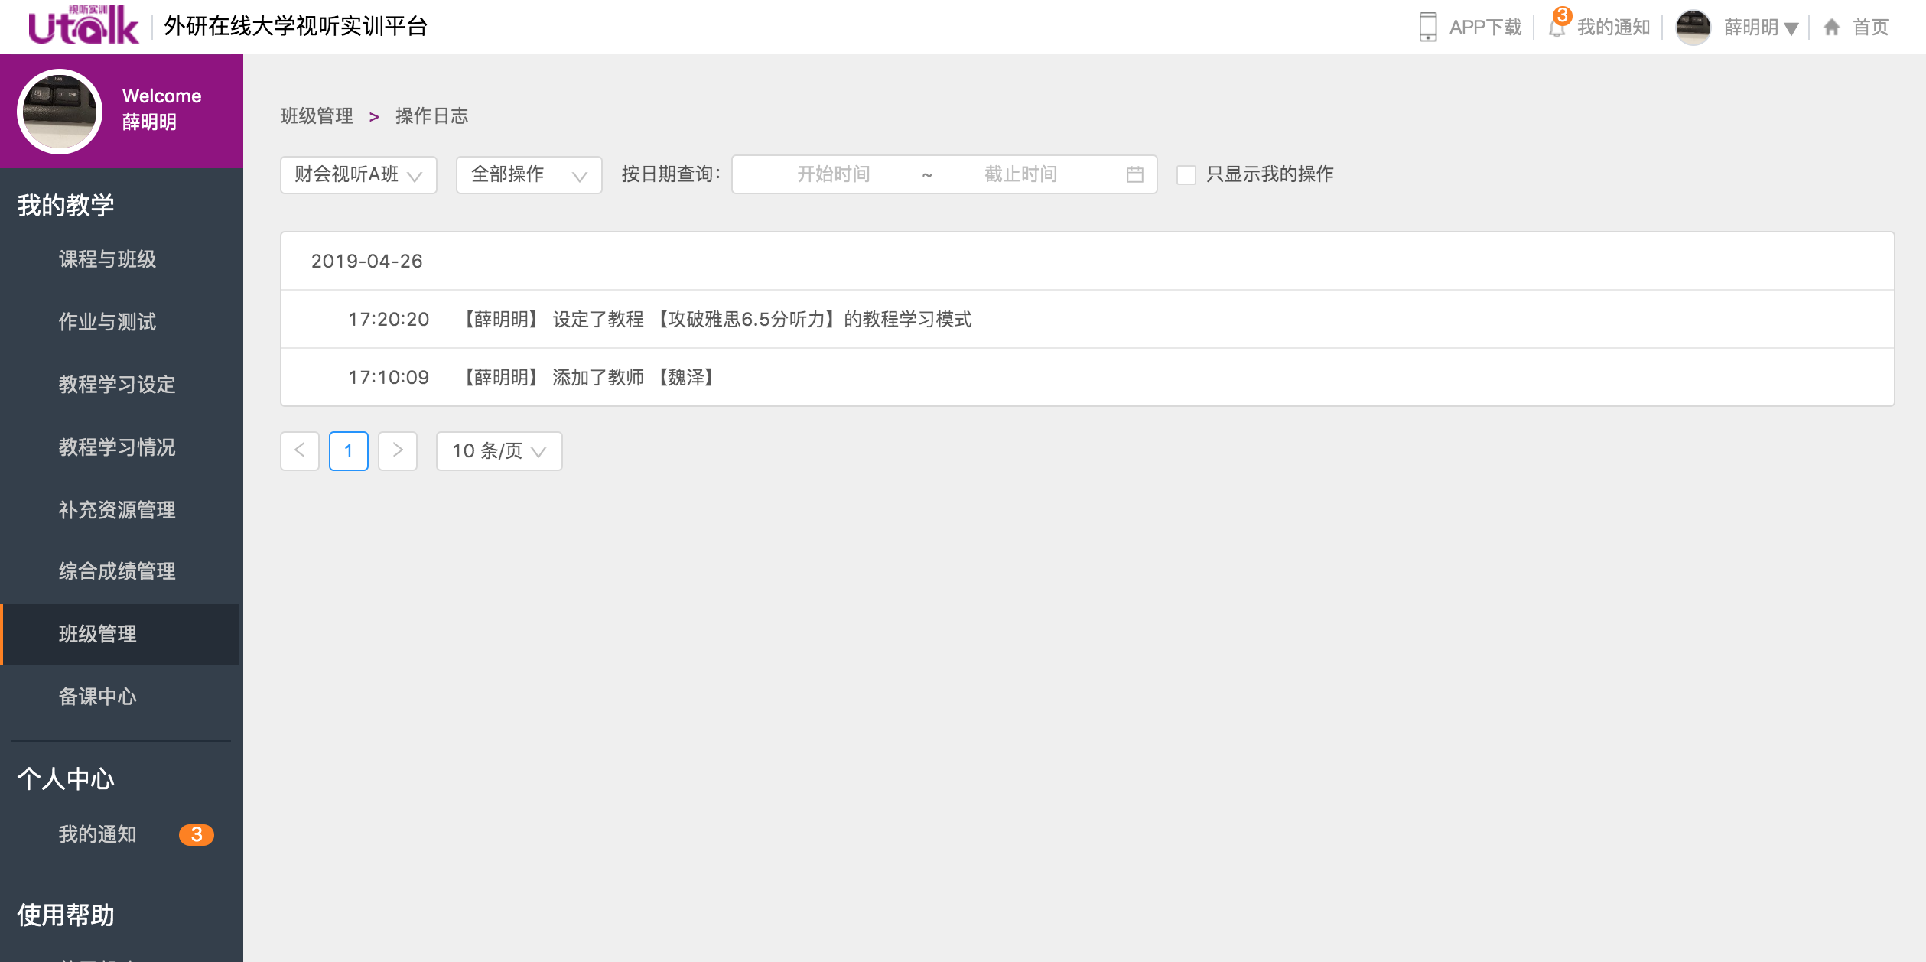Click the small user avatar in header
Image resolution: width=1926 pixels, height=962 pixels.
[1693, 27]
